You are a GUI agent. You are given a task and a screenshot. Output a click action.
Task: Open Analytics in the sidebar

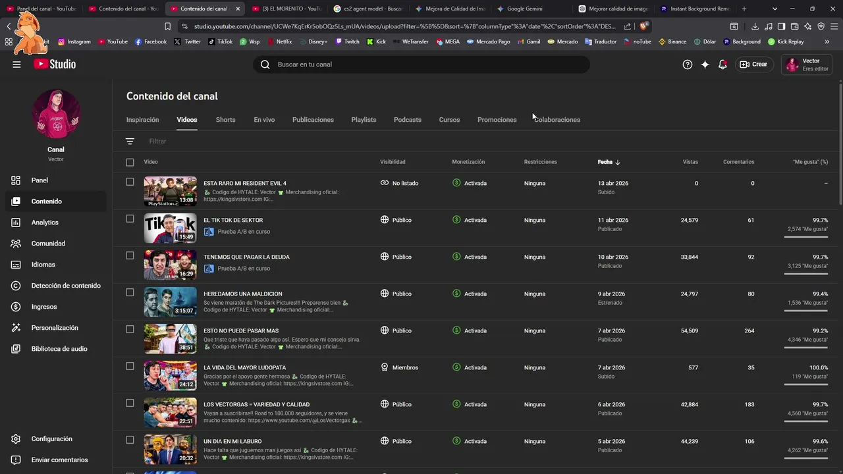click(x=56, y=223)
